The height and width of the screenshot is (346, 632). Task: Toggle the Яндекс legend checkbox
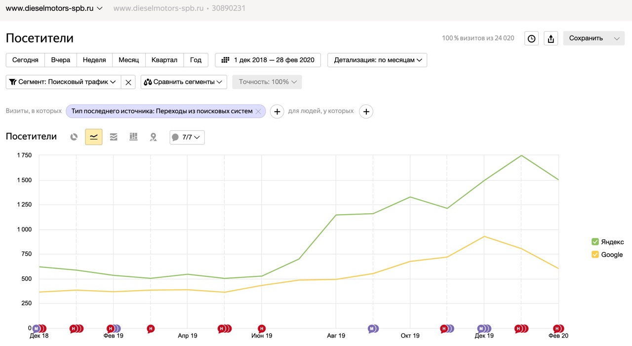pyautogui.click(x=595, y=242)
